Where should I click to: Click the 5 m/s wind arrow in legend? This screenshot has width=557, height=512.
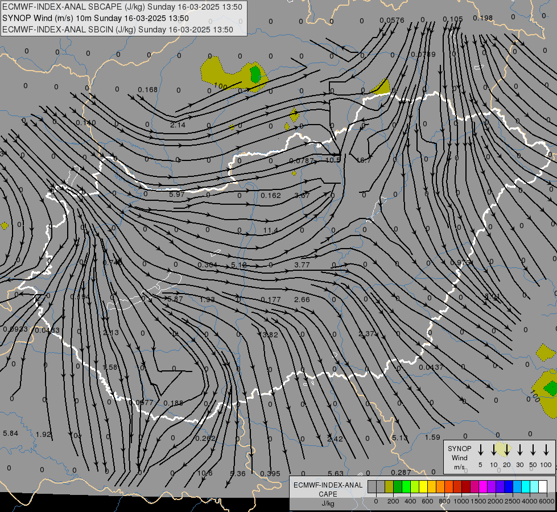pyautogui.click(x=480, y=450)
